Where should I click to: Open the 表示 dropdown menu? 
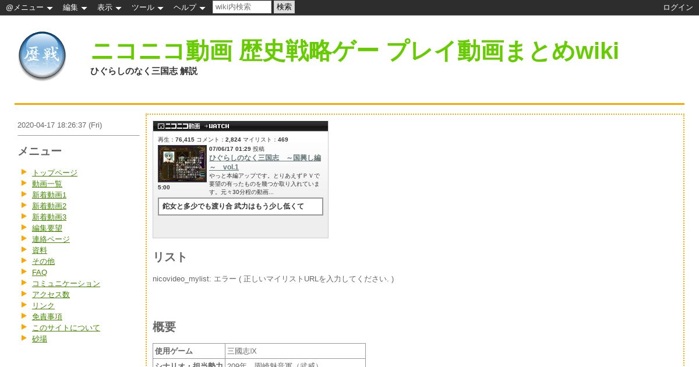pos(109,8)
